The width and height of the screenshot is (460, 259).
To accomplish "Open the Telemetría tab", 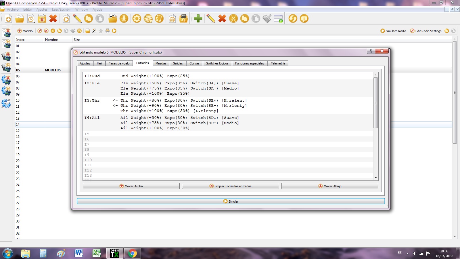I will click(x=278, y=63).
